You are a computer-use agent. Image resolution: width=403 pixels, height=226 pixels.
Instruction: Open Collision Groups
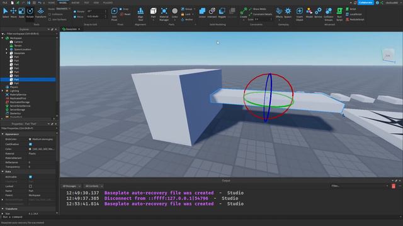click(x=329, y=14)
